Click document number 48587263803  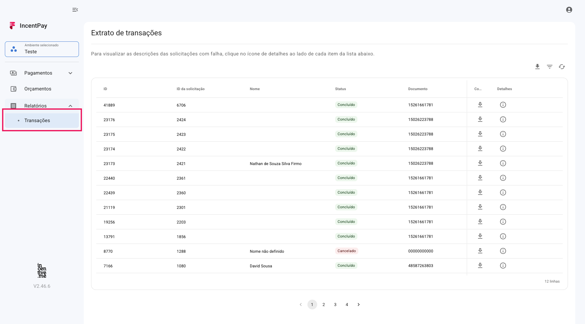(x=420, y=266)
